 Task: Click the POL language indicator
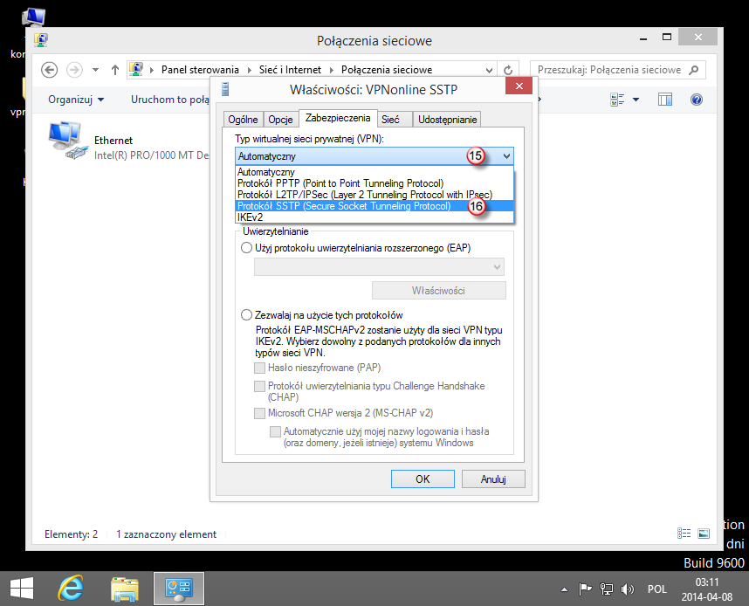656,589
